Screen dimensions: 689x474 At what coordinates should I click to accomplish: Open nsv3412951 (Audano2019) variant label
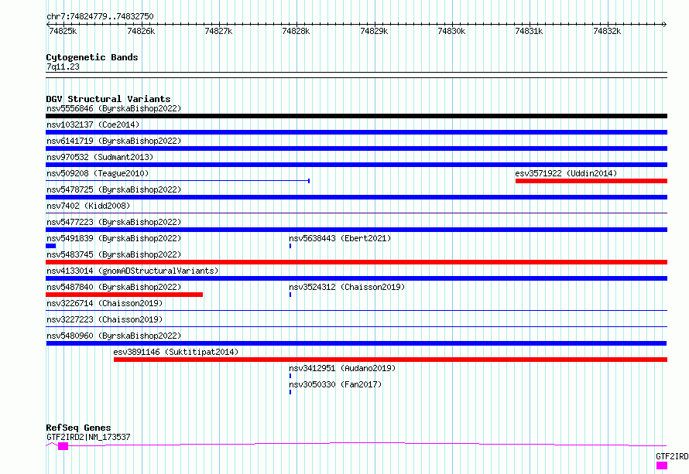(x=342, y=368)
